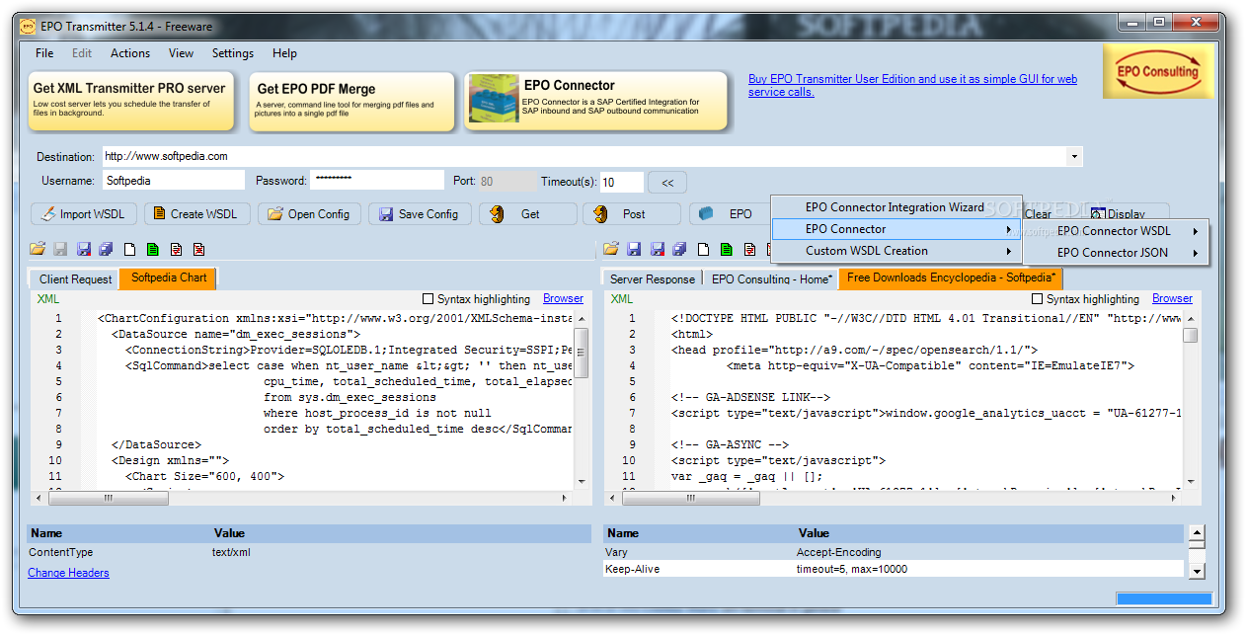Screen dimensions: 1246x635
Task: Click response headers scroll down arrow
Action: click(1197, 571)
